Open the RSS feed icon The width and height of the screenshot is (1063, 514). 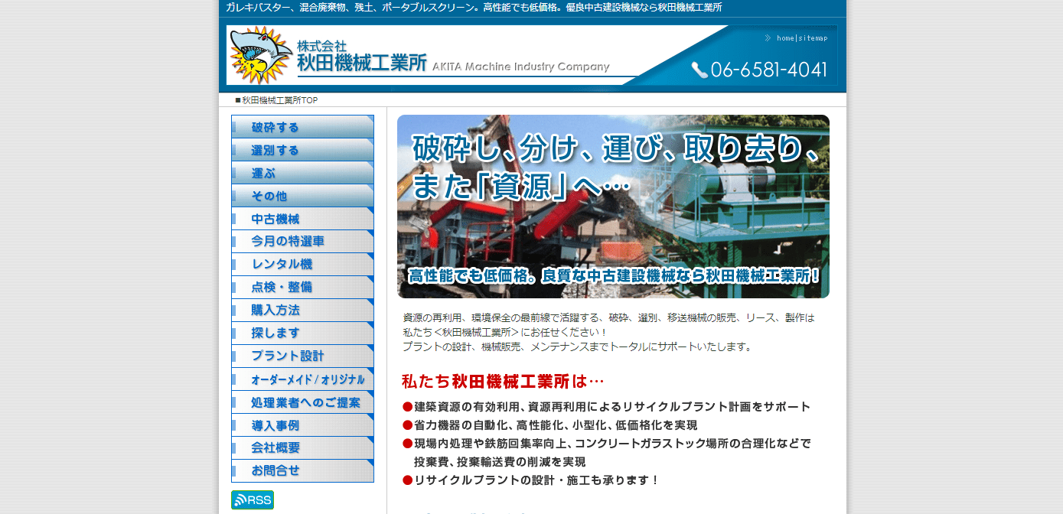click(253, 500)
